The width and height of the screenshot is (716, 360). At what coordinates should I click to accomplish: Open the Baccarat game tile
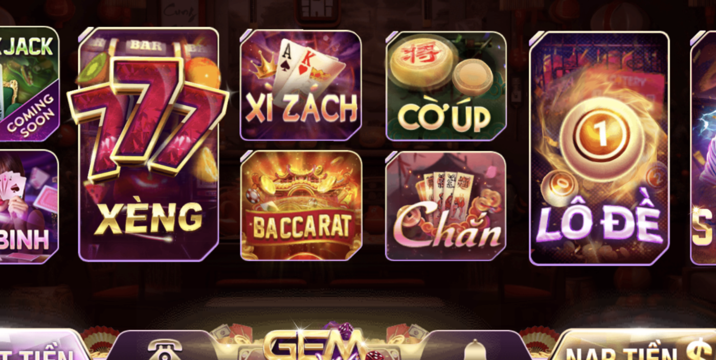point(301,206)
